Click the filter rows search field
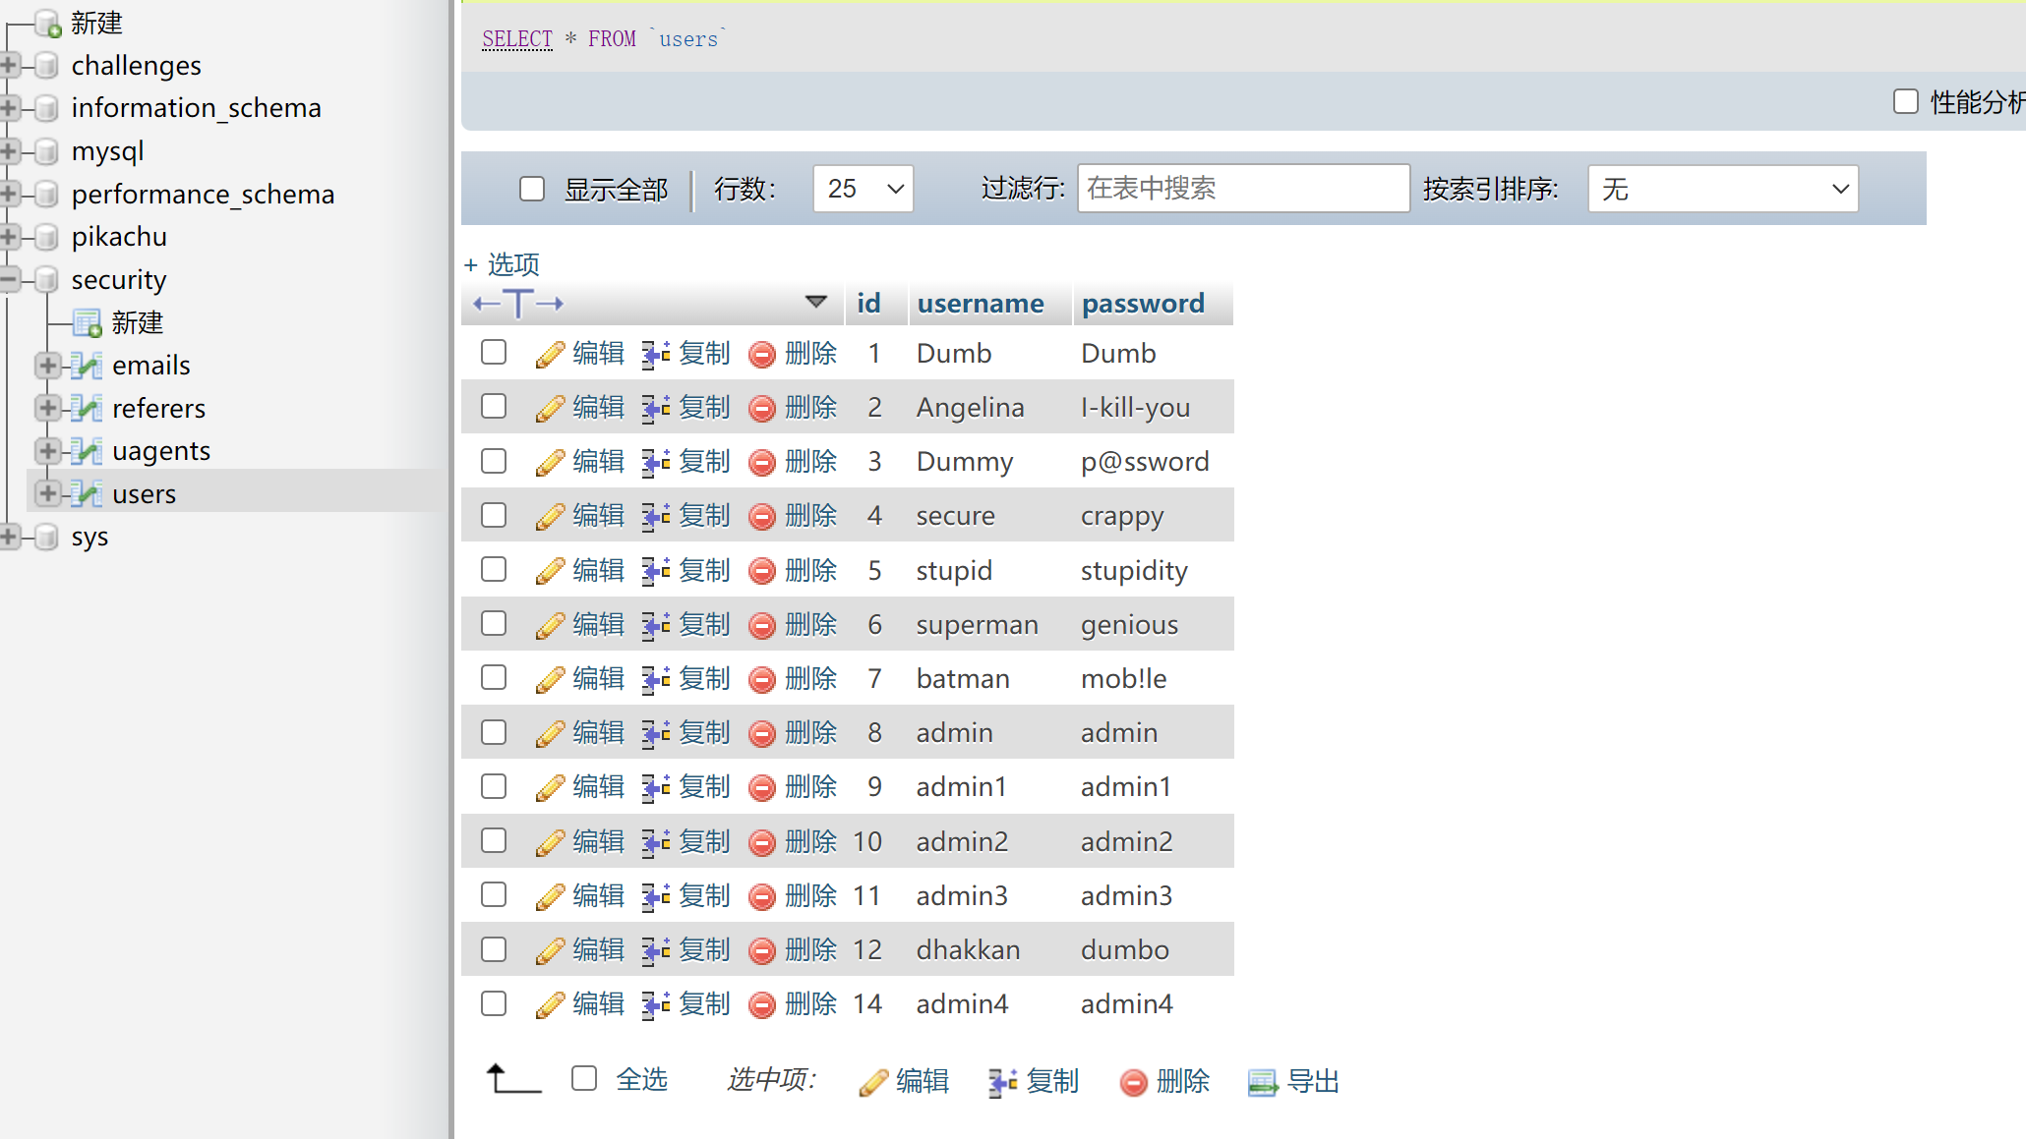The width and height of the screenshot is (2026, 1139). coord(1243,189)
